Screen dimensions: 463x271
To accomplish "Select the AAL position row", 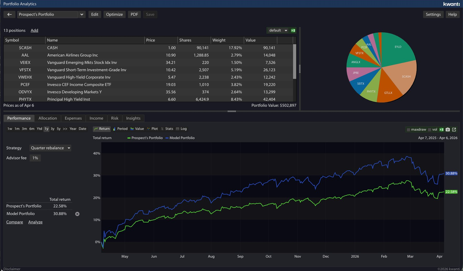I will point(148,55).
